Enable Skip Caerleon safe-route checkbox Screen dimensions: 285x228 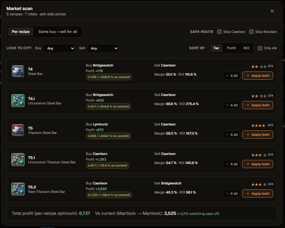click(x=219, y=32)
